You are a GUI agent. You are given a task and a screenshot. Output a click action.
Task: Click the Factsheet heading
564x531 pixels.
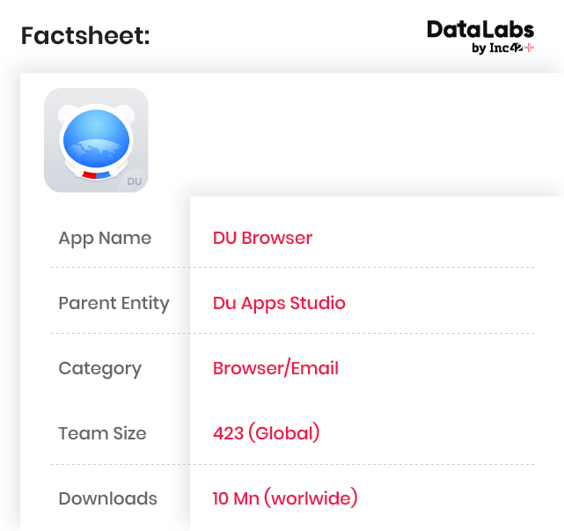point(85,36)
